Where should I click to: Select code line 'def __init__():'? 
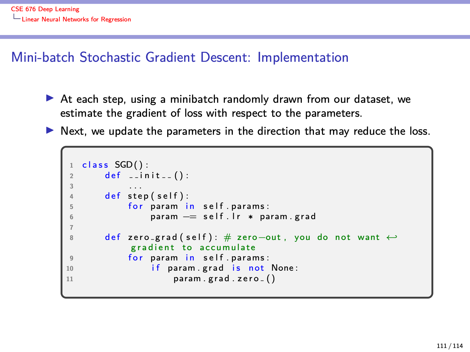[147, 175]
